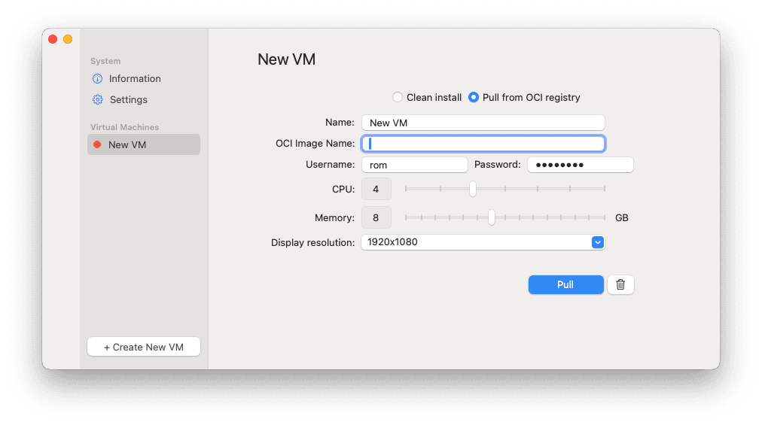This screenshot has width=762, height=425.
Task: Click the red status dot beside New VM
Action: tap(97, 144)
